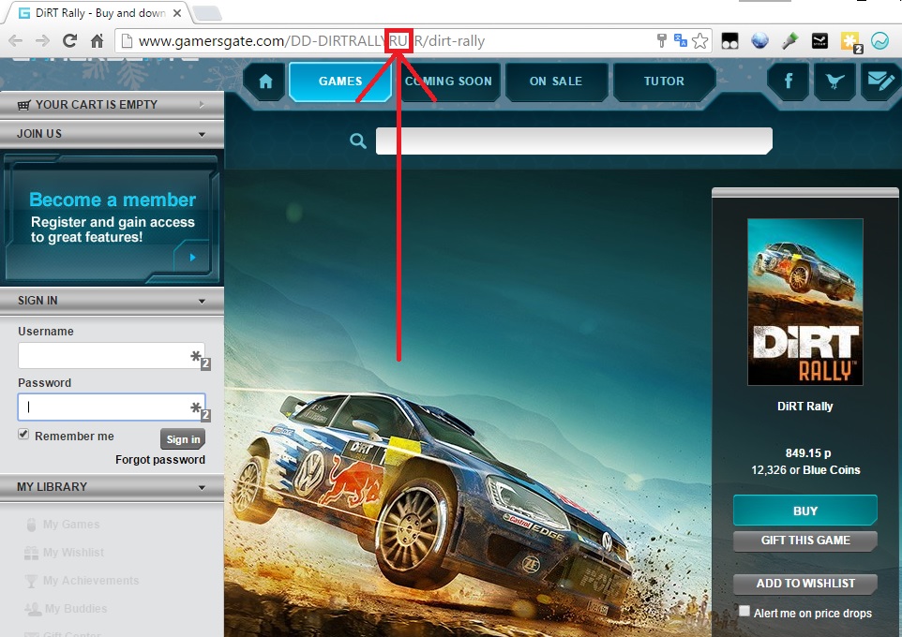Click the saved password key icon
This screenshot has width=902, height=637.
click(662, 40)
